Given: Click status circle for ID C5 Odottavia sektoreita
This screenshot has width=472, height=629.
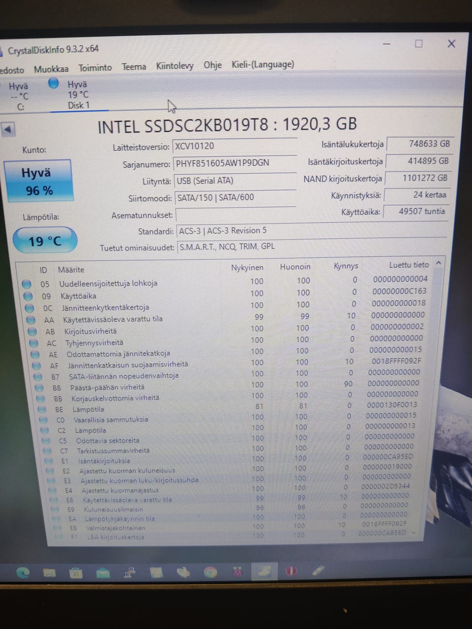Looking at the screenshot, I should click(46, 441).
